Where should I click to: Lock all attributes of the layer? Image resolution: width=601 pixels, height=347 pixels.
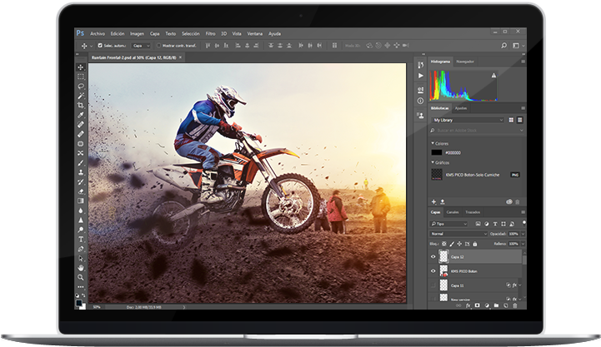(475, 244)
